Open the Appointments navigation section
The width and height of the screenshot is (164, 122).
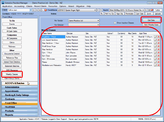click(20, 91)
